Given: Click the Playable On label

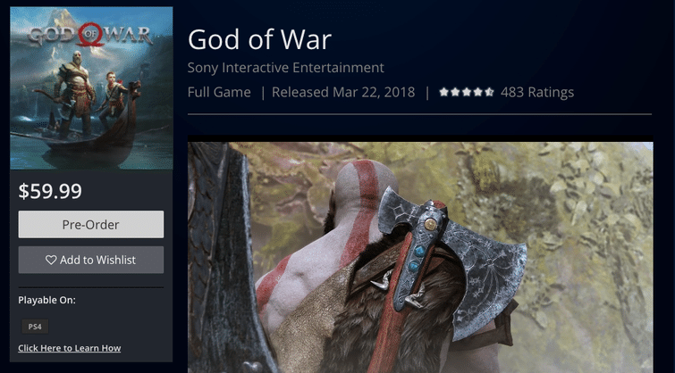Looking at the screenshot, I should tap(46, 300).
